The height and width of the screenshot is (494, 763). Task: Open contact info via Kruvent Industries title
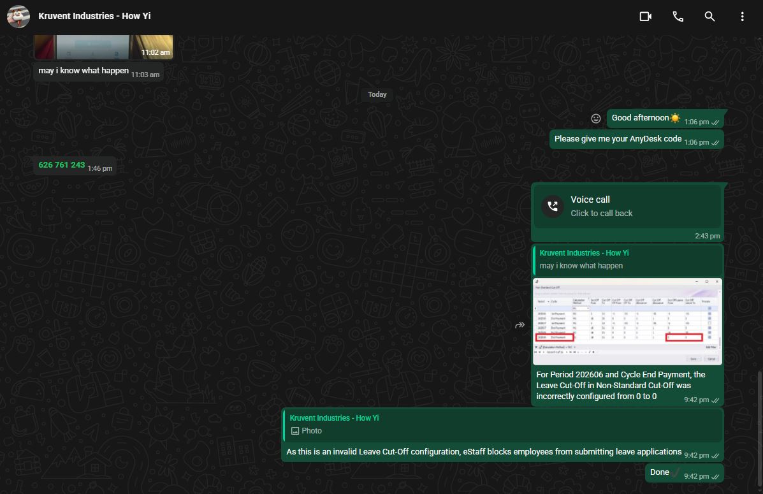[94, 16]
